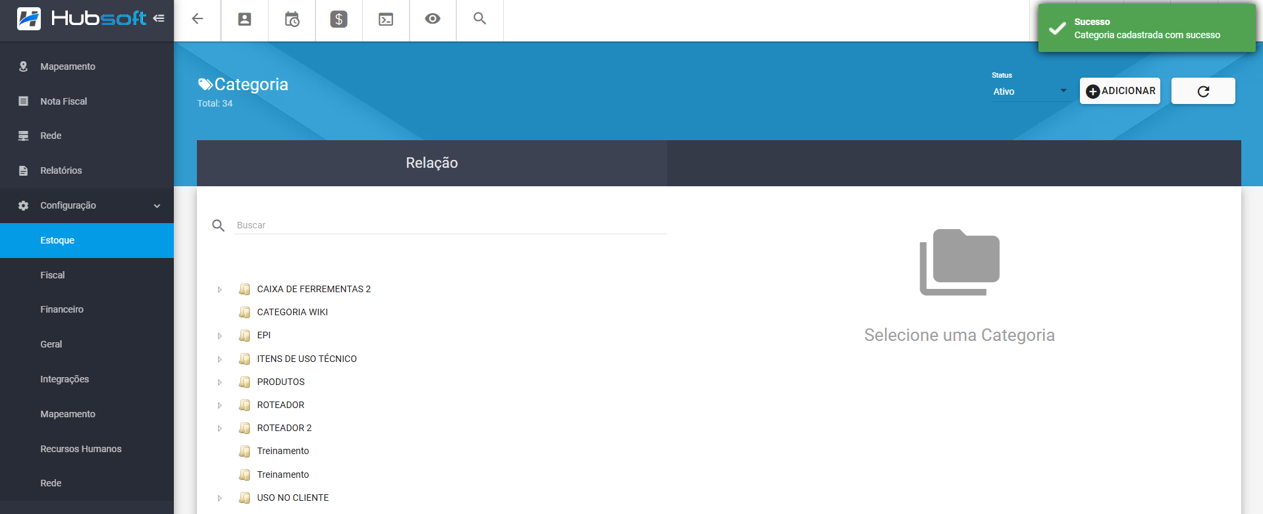Image resolution: width=1263 pixels, height=514 pixels.
Task: Expand CAIXA DE FERREMENTAS 2 node
Action: 219,290
